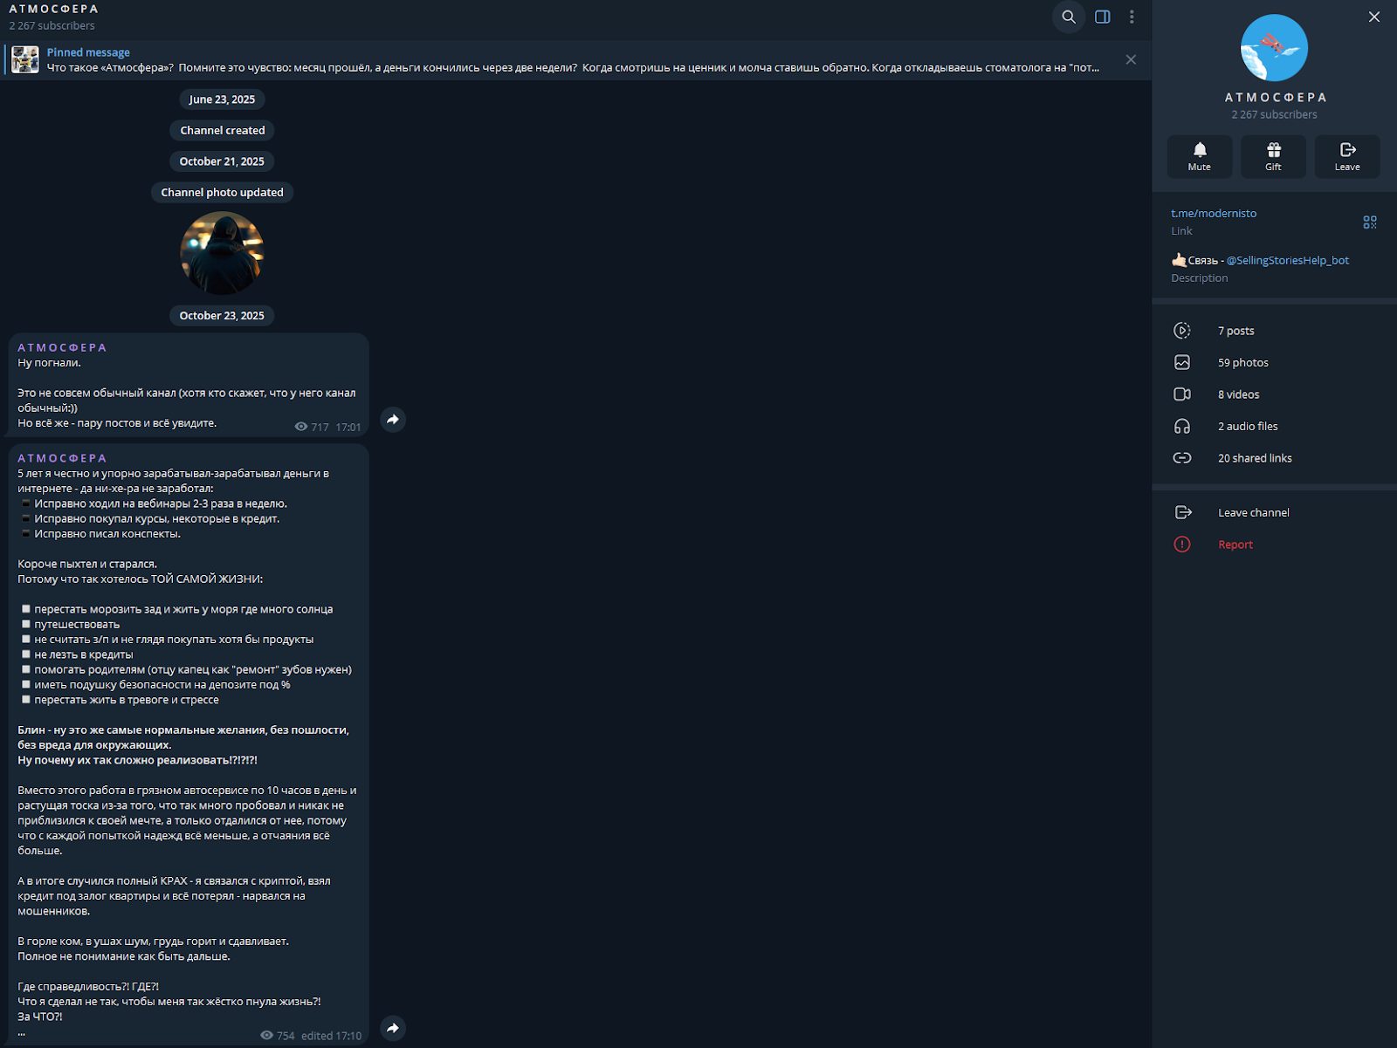Click the Leave button under channel name
This screenshot has height=1048, width=1397.
(1347, 156)
